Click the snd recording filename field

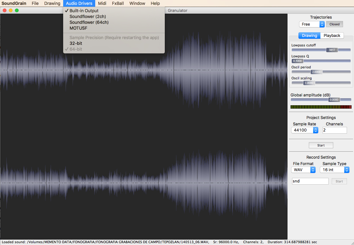pos(310,181)
